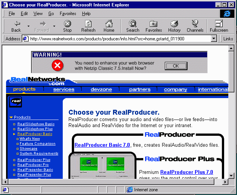The width and height of the screenshot is (237, 195).
Task: Click the URL address input field
Action: (119, 38)
